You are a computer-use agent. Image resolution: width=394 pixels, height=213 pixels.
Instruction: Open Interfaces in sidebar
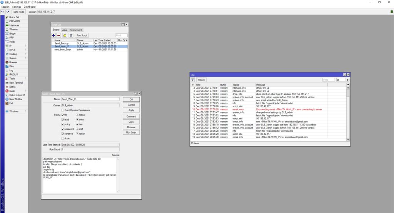coord(14,25)
